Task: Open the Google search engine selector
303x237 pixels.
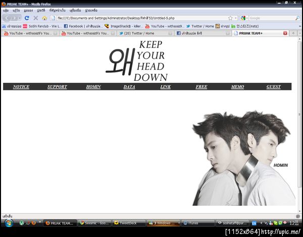Action: (x=244, y=18)
